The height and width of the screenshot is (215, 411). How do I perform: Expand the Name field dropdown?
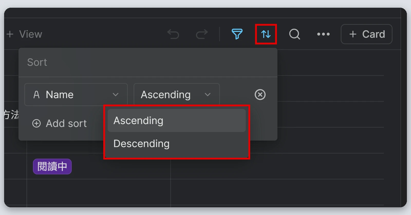pyautogui.click(x=76, y=95)
